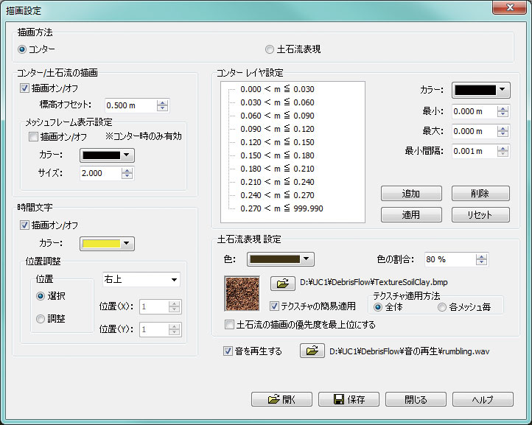
Task: Select 土石流表現 drawing method radio button
Action: tap(270, 49)
